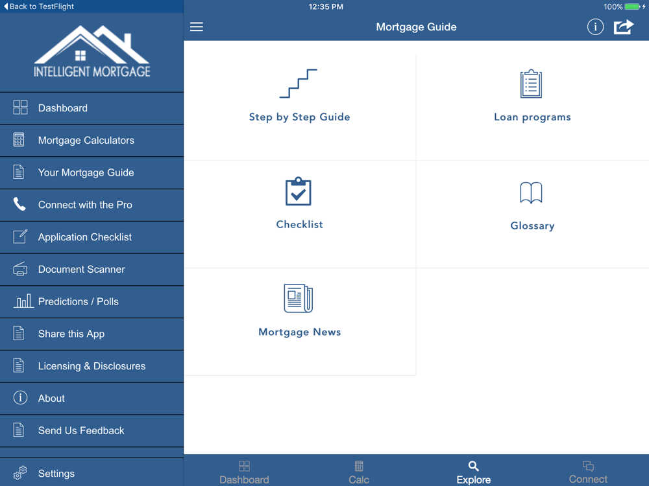Tap the 12:35 PM clock
Screen dimensions: 649x486
click(x=326, y=6)
